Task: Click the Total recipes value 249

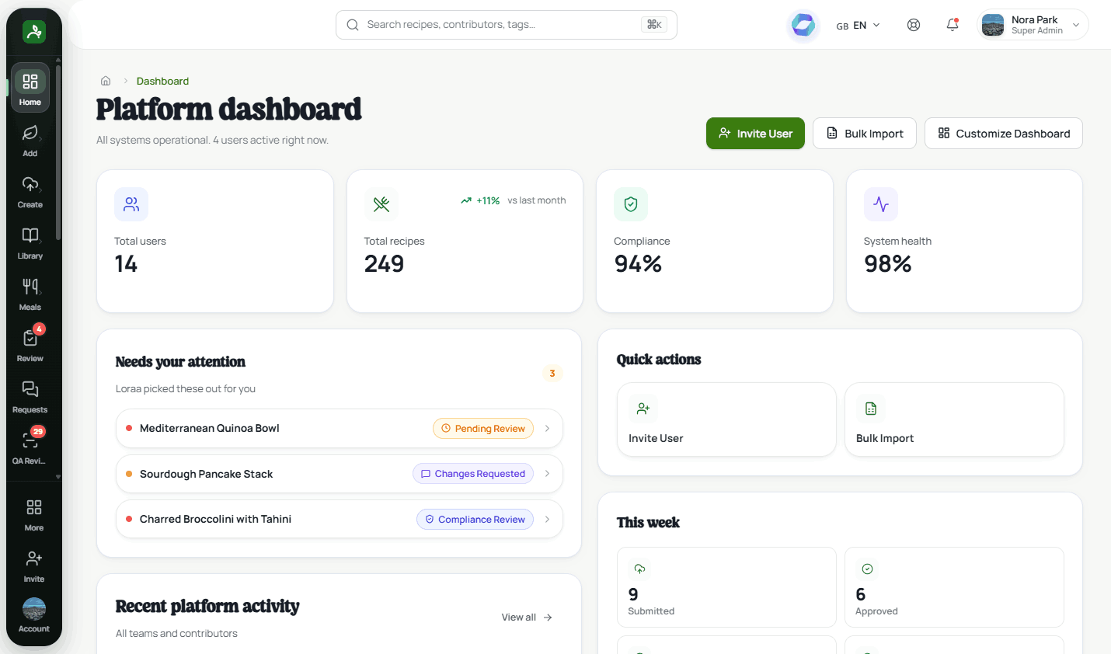Action: click(x=384, y=264)
